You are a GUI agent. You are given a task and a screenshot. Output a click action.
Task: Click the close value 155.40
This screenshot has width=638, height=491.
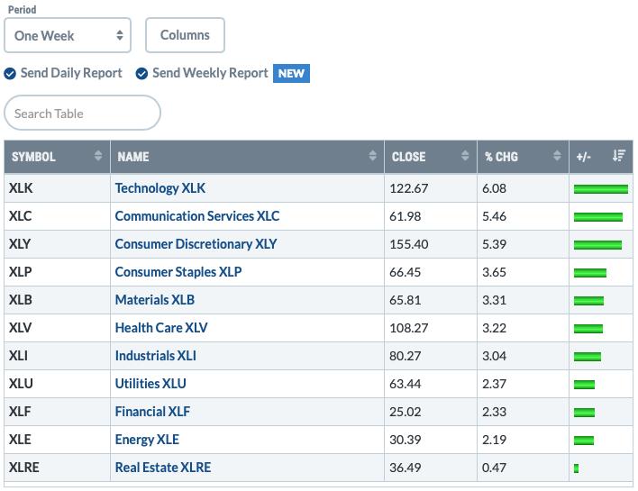click(x=408, y=244)
